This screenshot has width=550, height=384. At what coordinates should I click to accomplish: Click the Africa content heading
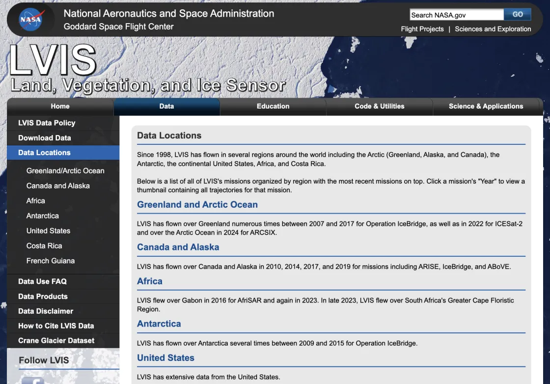point(149,281)
